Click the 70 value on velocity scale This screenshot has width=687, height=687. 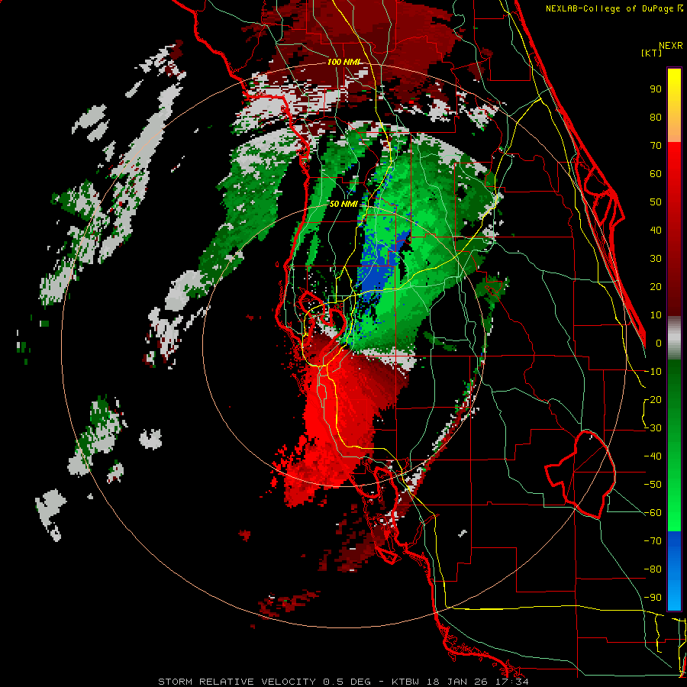(x=656, y=146)
